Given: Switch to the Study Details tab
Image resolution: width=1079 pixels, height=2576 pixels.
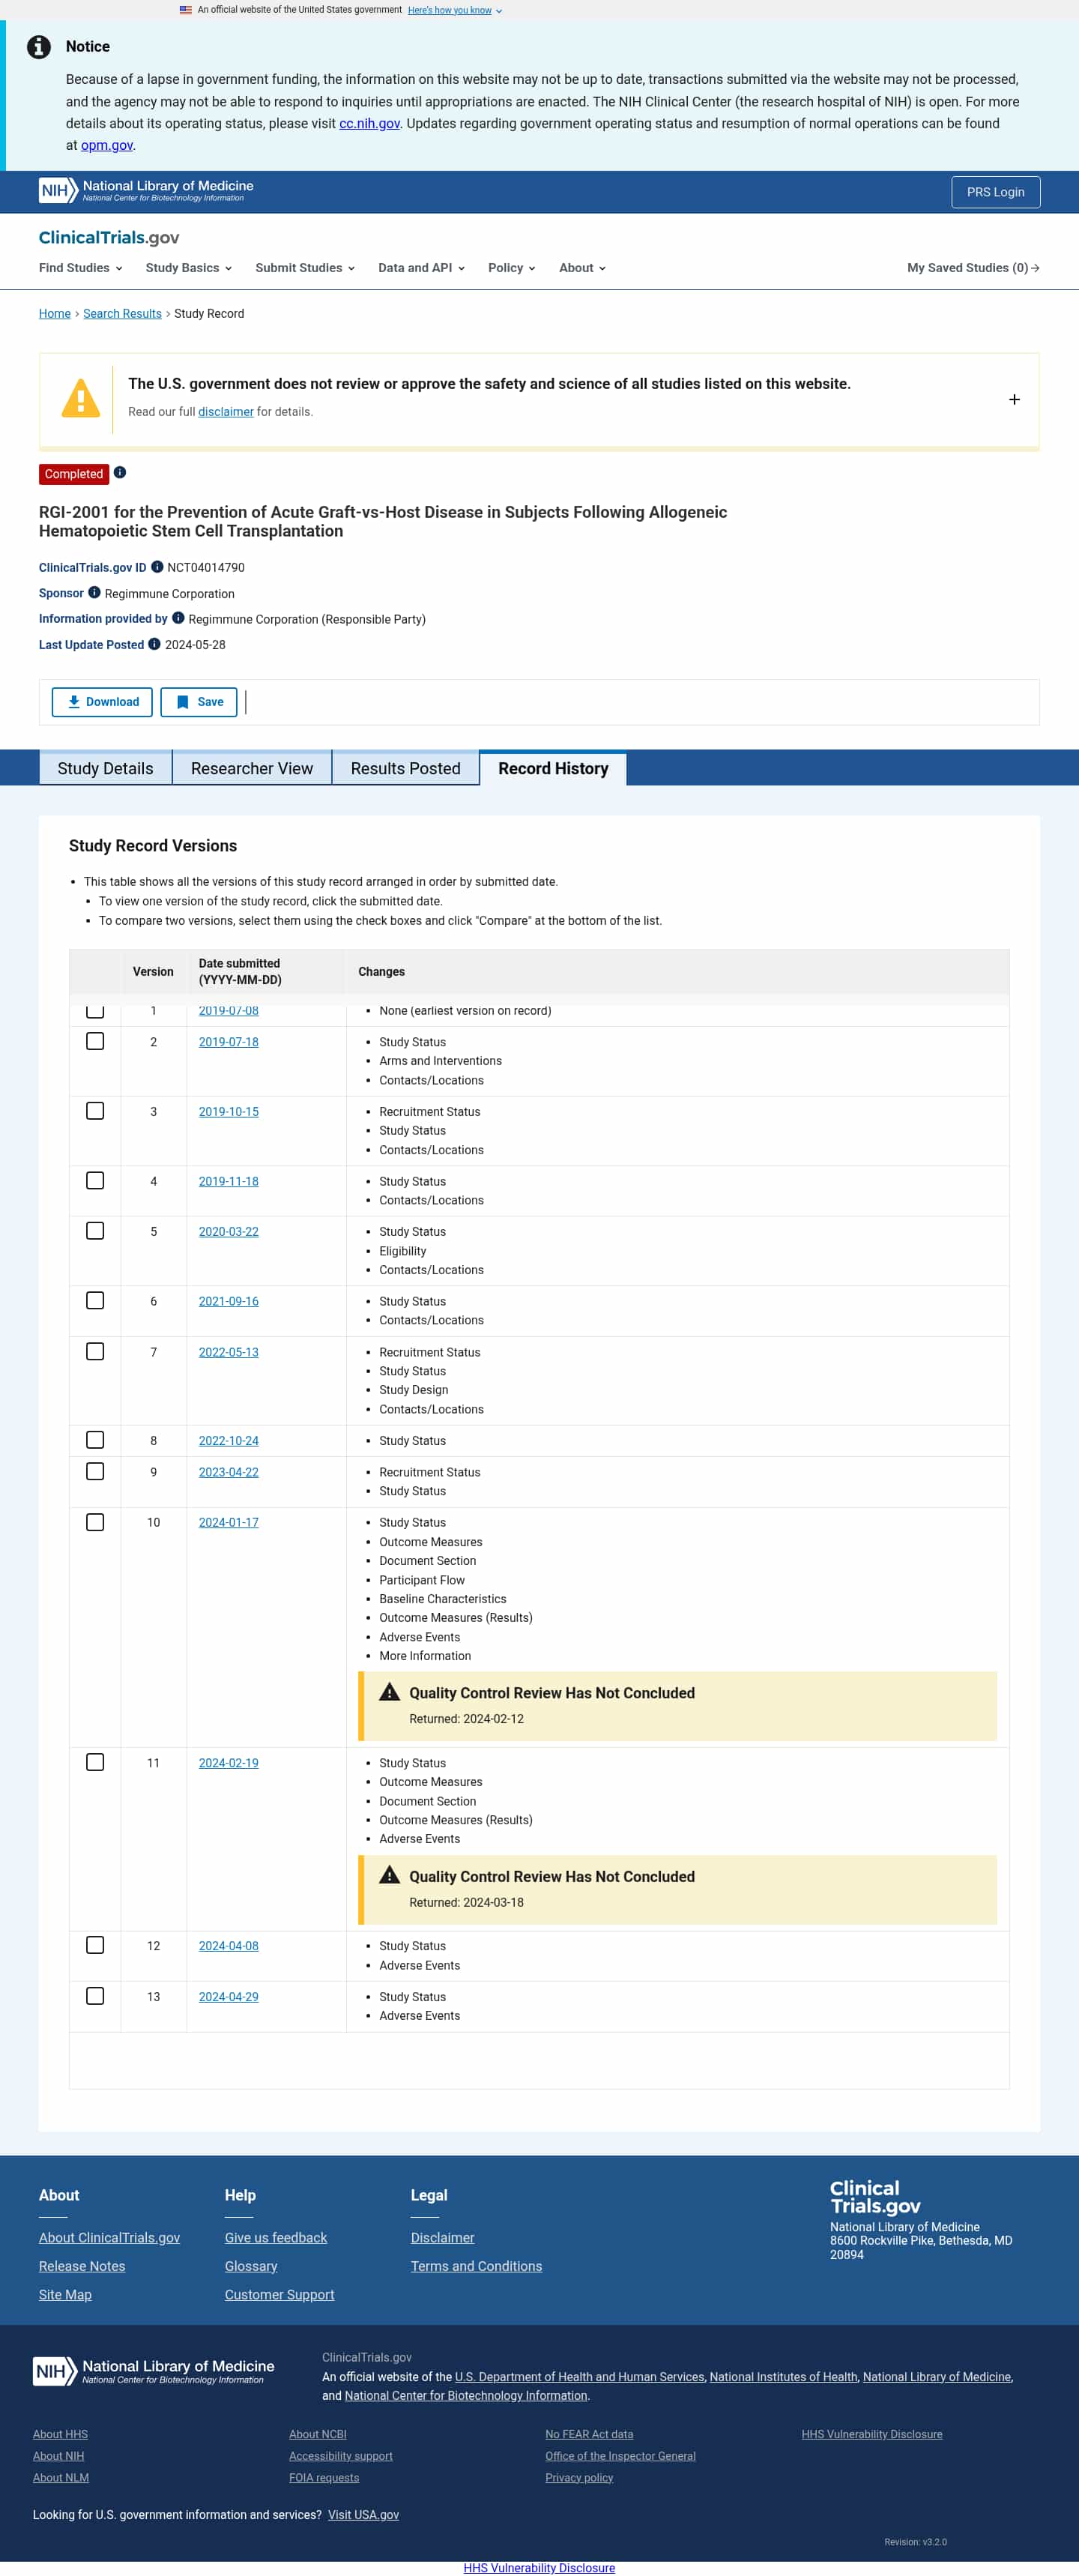Looking at the screenshot, I should (106, 768).
